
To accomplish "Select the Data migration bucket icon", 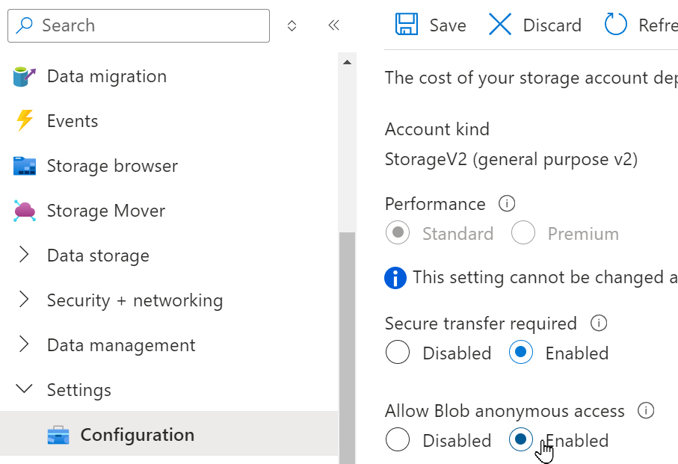I will (x=24, y=75).
